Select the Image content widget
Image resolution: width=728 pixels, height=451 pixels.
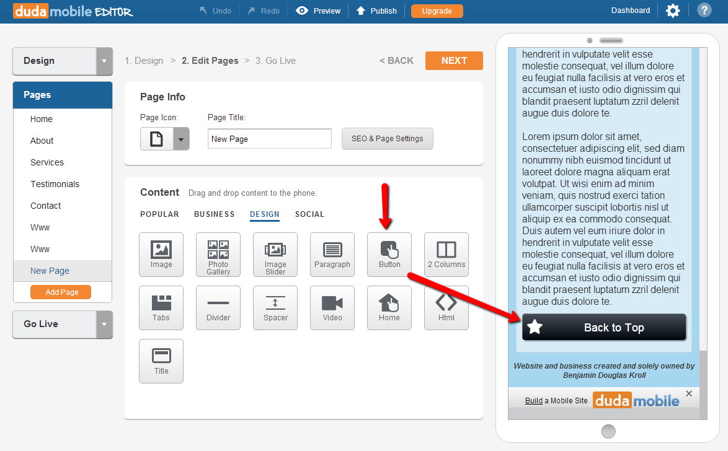[x=161, y=254]
